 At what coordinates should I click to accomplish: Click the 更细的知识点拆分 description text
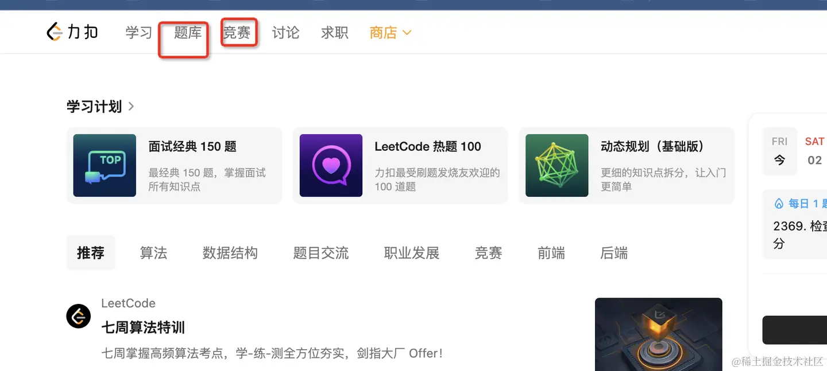[x=663, y=179]
